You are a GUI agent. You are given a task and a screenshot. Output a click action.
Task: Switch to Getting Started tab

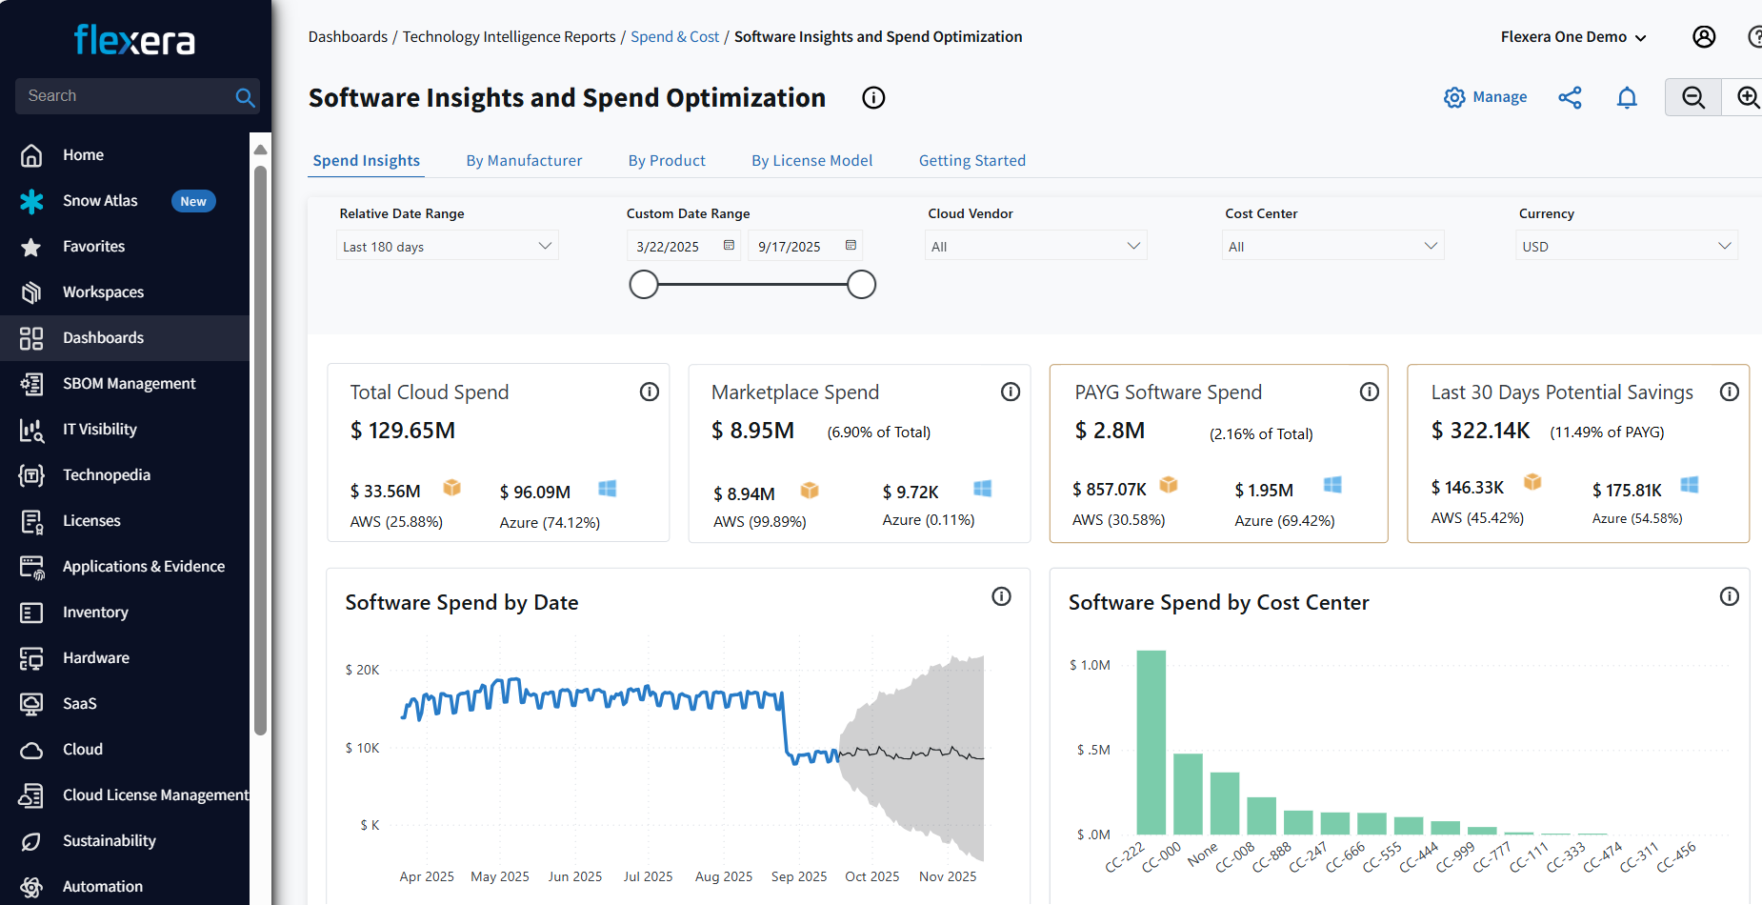(972, 161)
